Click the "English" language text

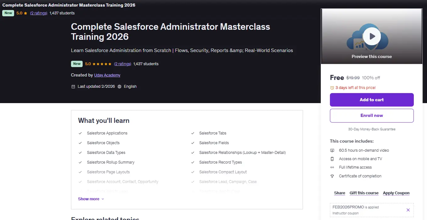[130, 86]
